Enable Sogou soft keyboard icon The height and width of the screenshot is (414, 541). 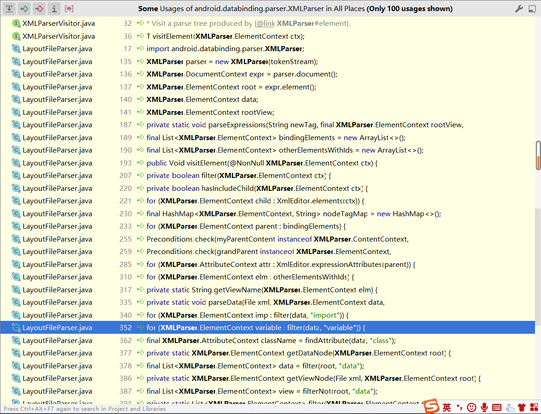click(x=497, y=407)
